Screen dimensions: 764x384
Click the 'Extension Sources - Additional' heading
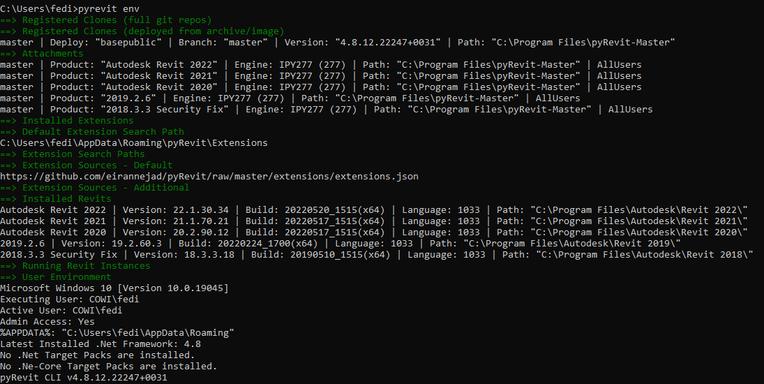point(106,188)
